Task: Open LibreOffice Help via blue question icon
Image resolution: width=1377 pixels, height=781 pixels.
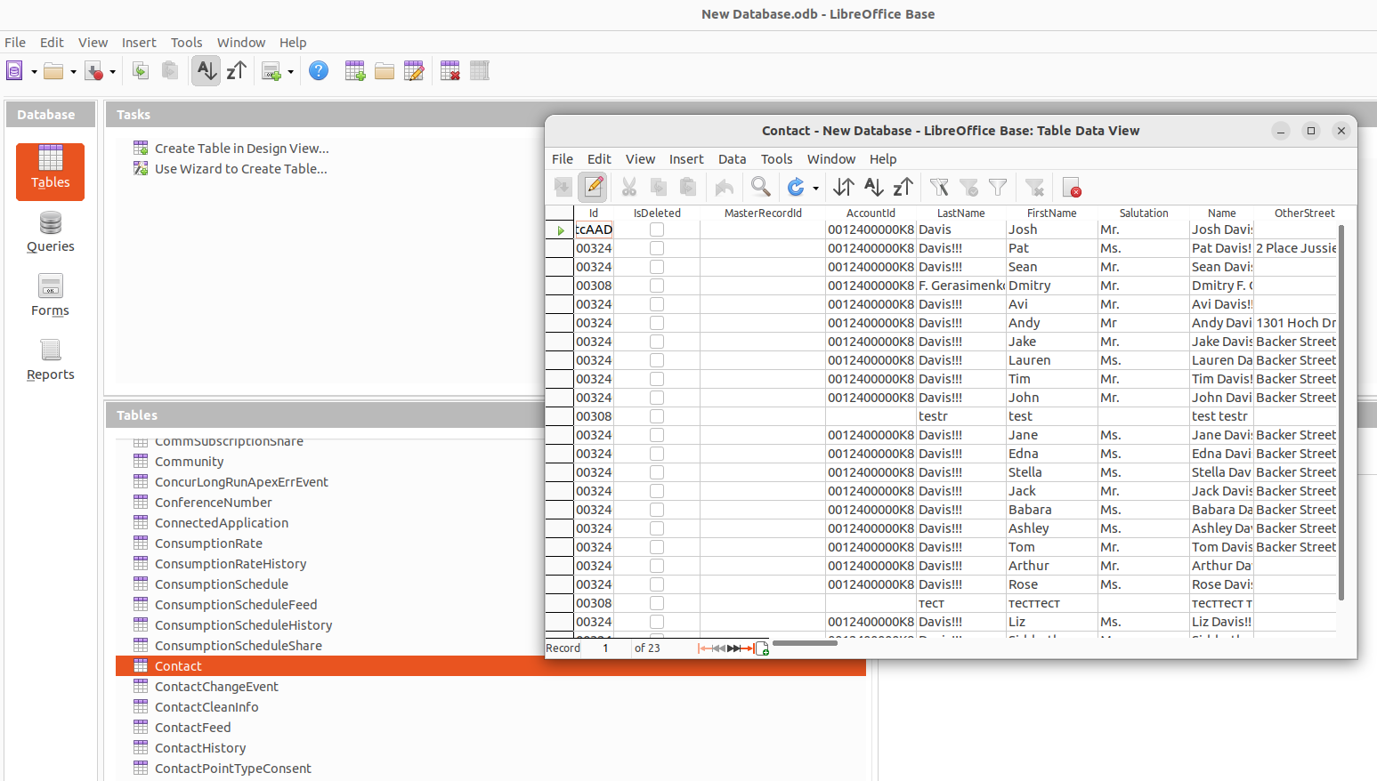Action: [x=319, y=71]
